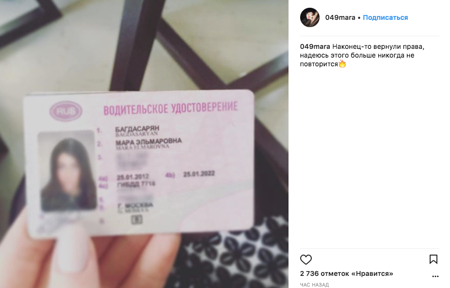The height and width of the screenshot is (288, 450).
Task: Click the RUS oval emblem on license
Action: click(66, 111)
